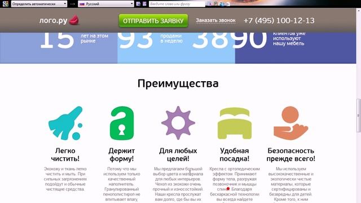Click the paragraph starting 'Мы предлагаем большой выбор'
Screen dimensions: 361x203
(x=178, y=184)
